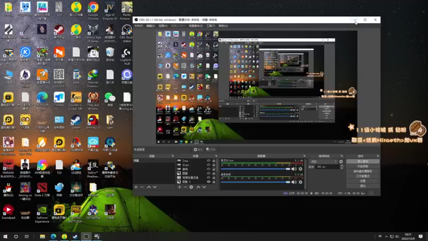428x241 pixels.
Task: Open the scene transition properties gear
Action: click(x=341, y=162)
